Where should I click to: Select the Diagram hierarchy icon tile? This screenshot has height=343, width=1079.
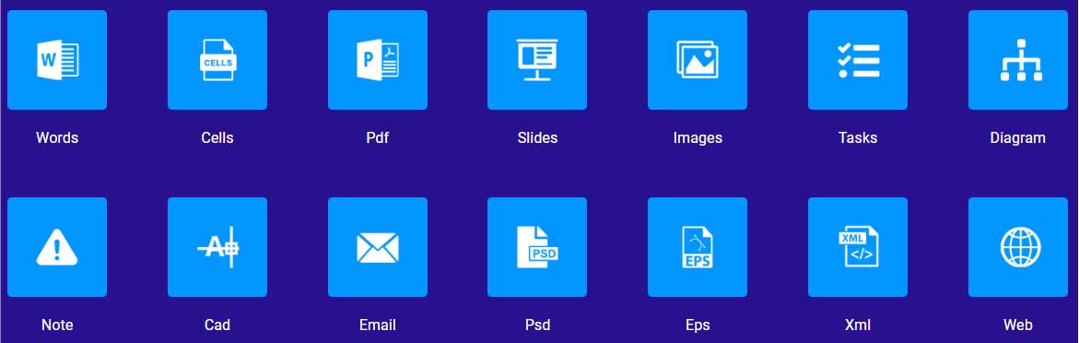tap(1018, 60)
